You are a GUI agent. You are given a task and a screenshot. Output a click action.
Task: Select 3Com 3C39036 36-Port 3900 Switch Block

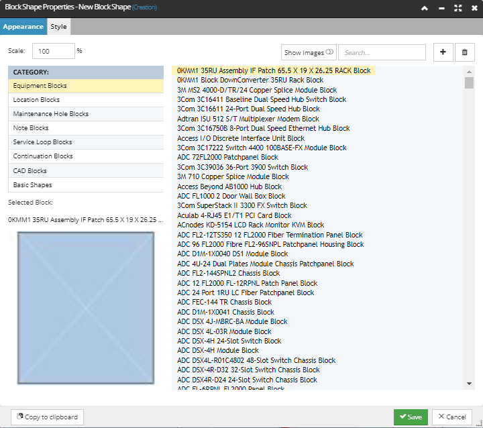[242, 167]
